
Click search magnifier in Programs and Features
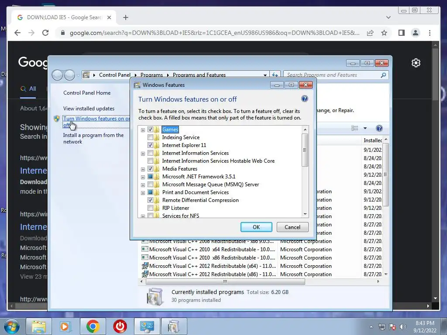[x=383, y=75]
